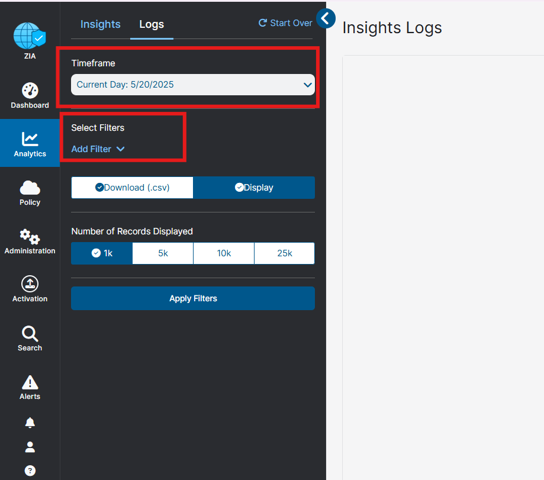This screenshot has width=544, height=480.
Task: Open the Alerts warning triangle icon
Action: pos(30,382)
